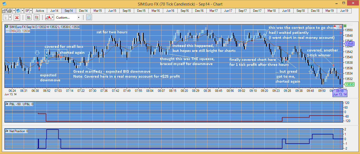Click the add study bars icon

[37, 18]
